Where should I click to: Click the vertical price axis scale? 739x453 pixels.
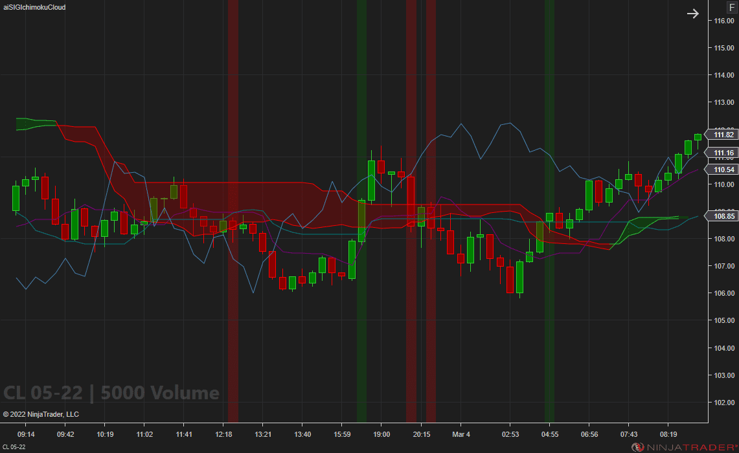point(721,291)
